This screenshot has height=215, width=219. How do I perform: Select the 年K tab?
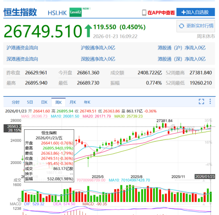click(87, 102)
